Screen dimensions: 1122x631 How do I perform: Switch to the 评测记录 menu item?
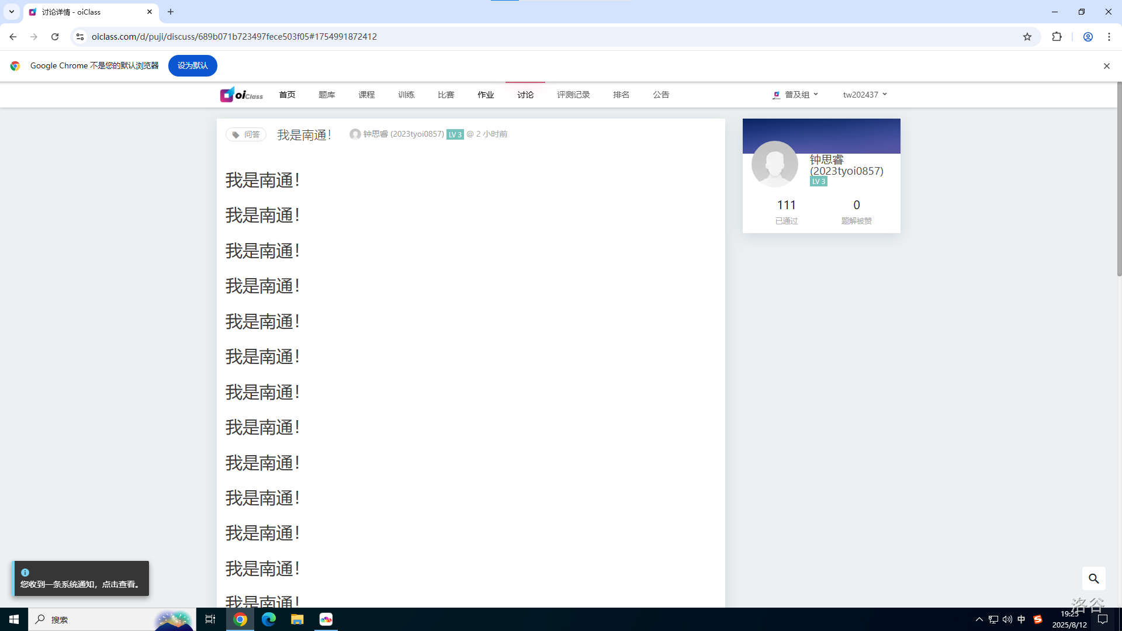tap(573, 95)
